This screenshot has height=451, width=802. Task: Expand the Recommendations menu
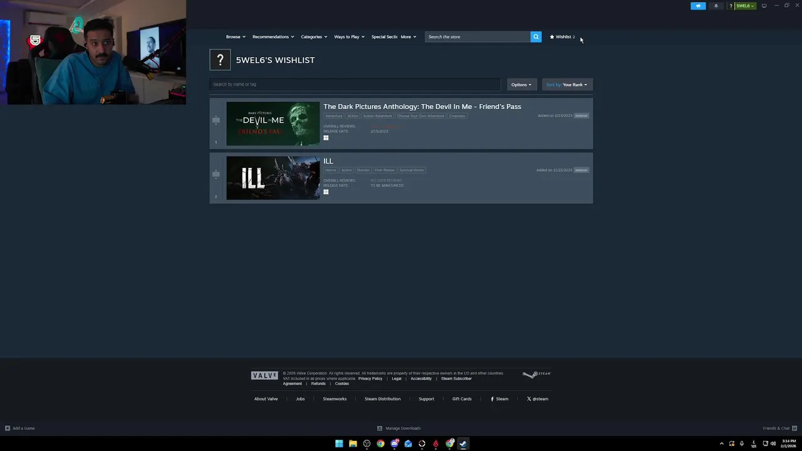pyautogui.click(x=273, y=37)
